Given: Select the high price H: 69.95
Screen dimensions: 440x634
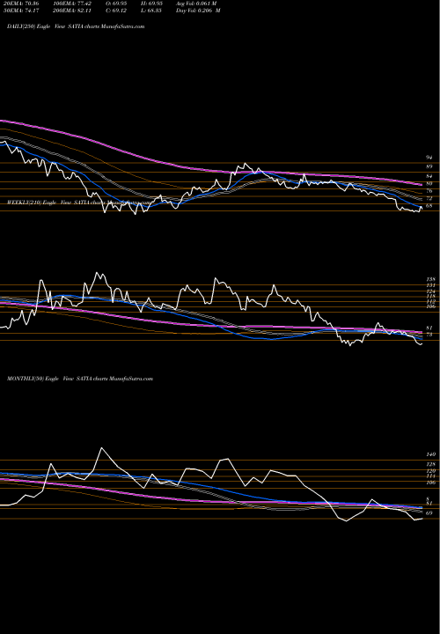Looking at the screenshot, I should (x=152, y=4).
